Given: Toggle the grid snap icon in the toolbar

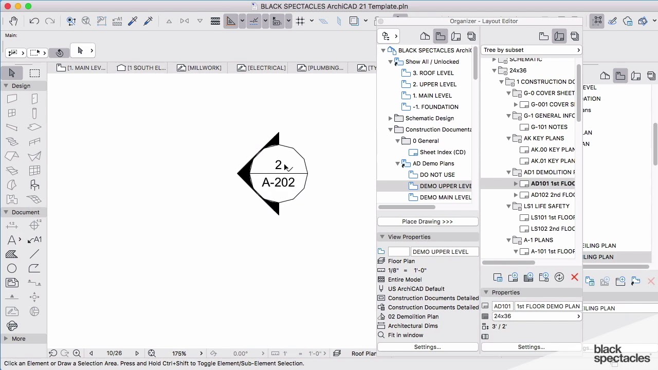Looking at the screenshot, I should click(300, 21).
